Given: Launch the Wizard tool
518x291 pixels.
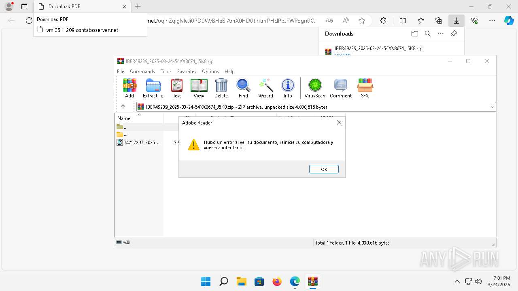Looking at the screenshot, I should [x=266, y=88].
